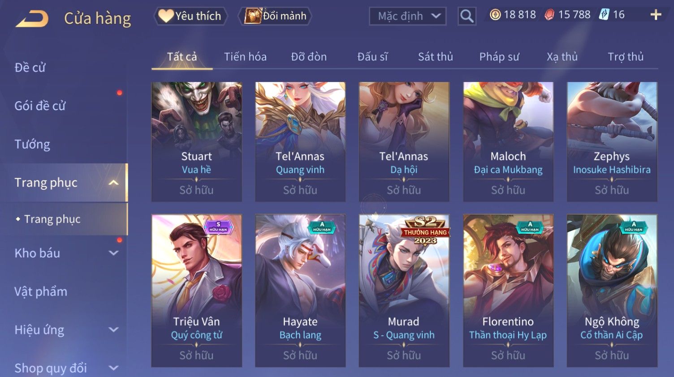674x377 pixels.
Task: Tap the plus icon to add currency
Action: (x=656, y=15)
